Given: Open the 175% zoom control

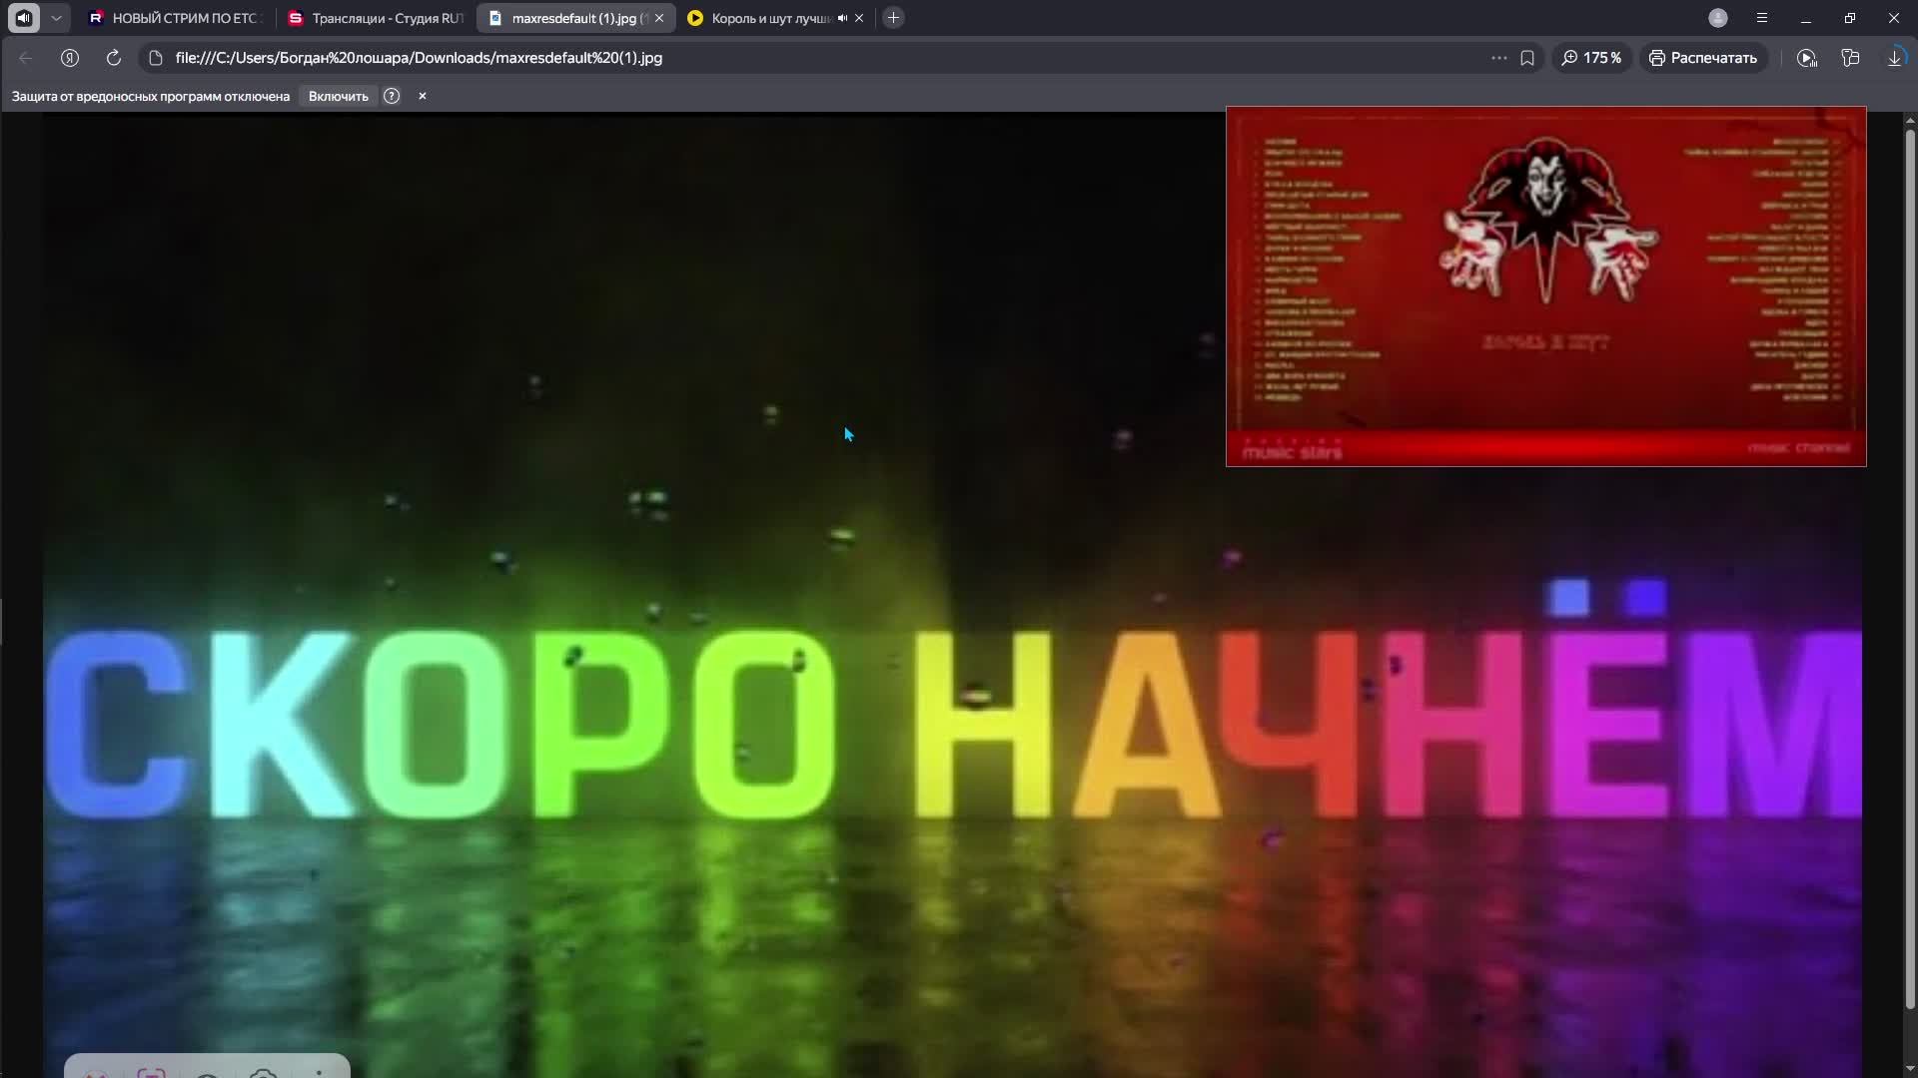Looking at the screenshot, I should click(1590, 57).
